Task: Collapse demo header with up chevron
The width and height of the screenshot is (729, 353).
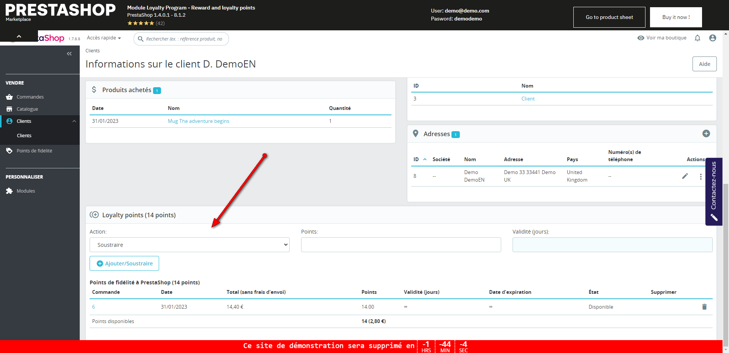Action: tap(19, 36)
